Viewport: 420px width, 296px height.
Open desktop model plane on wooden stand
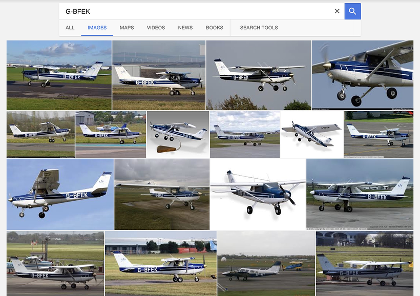(178, 134)
